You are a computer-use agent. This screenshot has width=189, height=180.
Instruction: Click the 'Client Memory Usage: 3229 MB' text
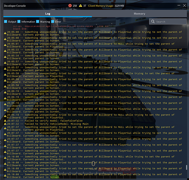click(106, 6)
